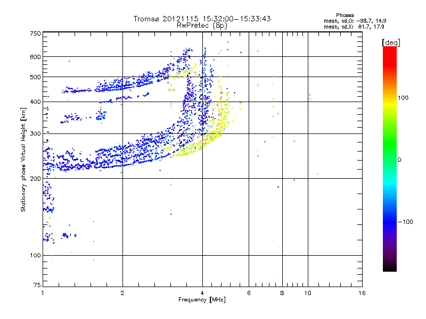Click the subtitle "RwPretec (8p)"
The width and height of the screenshot is (426, 319).
tap(202, 26)
